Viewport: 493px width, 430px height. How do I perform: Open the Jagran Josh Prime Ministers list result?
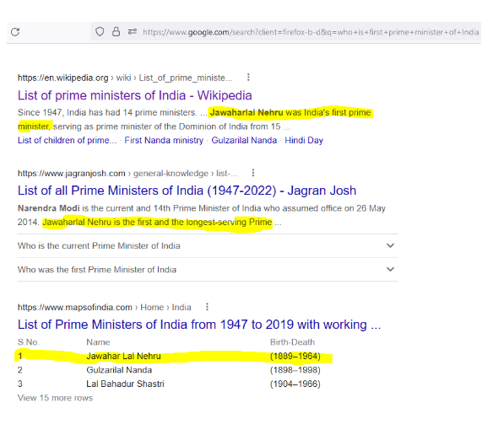pyautogui.click(x=187, y=191)
